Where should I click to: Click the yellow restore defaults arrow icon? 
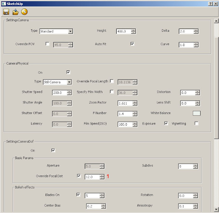click(24, 12)
